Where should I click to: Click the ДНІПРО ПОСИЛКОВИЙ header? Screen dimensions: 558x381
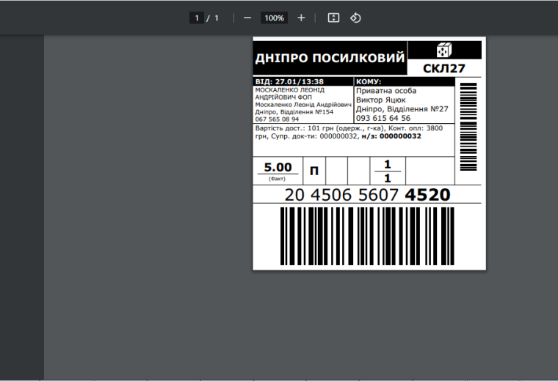[x=330, y=59]
